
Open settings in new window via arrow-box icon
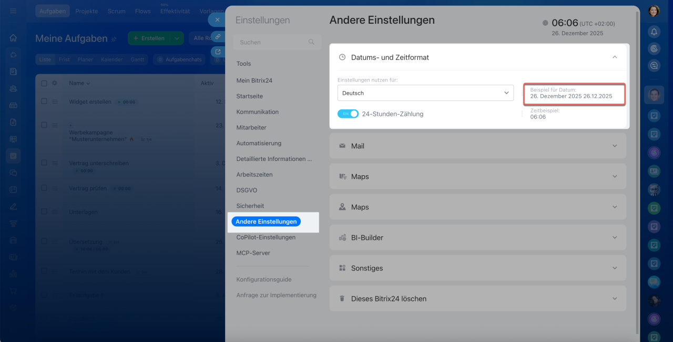point(218,52)
